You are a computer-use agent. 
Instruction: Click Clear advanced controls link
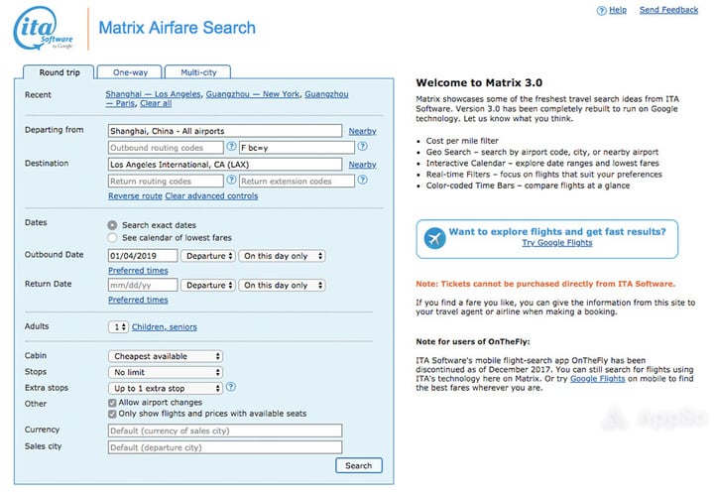tap(211, 195)
